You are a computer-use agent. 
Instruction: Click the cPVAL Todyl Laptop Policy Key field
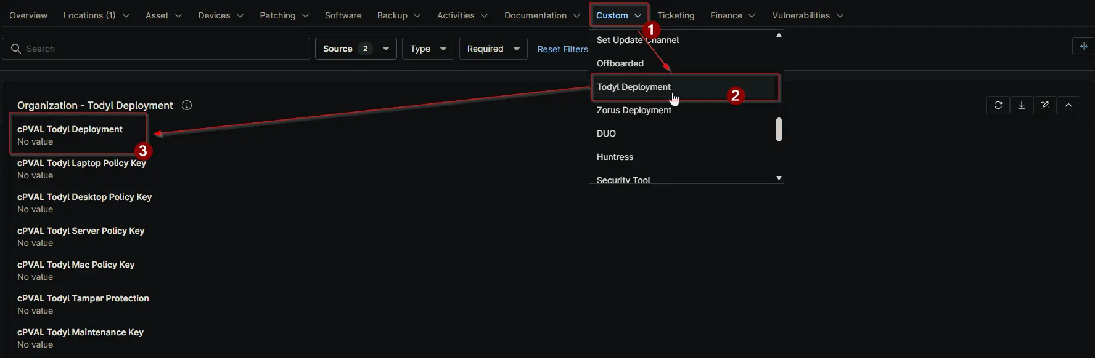click(x=81, y=169)
